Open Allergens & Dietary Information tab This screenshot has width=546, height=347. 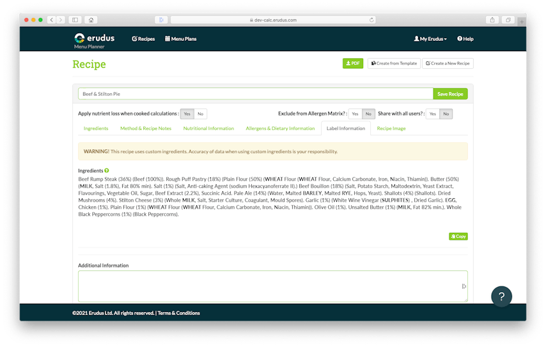tap(280, 128)
